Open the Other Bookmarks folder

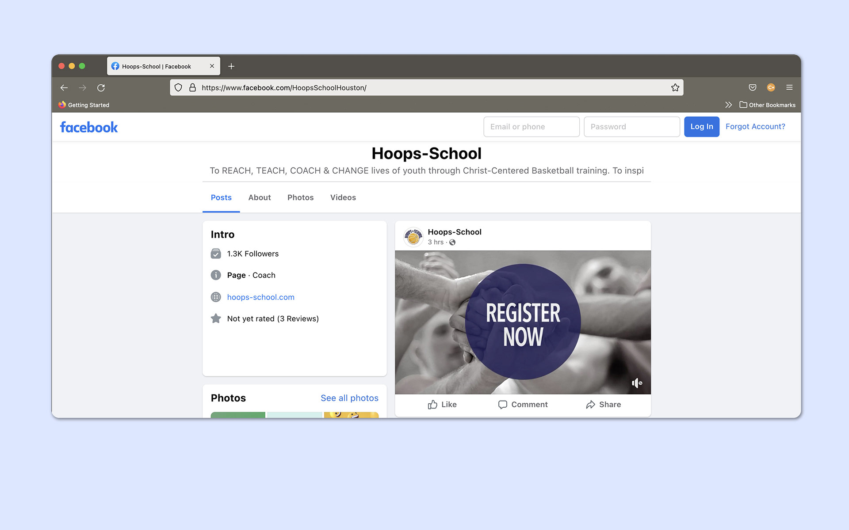click(x=767, y=105)
